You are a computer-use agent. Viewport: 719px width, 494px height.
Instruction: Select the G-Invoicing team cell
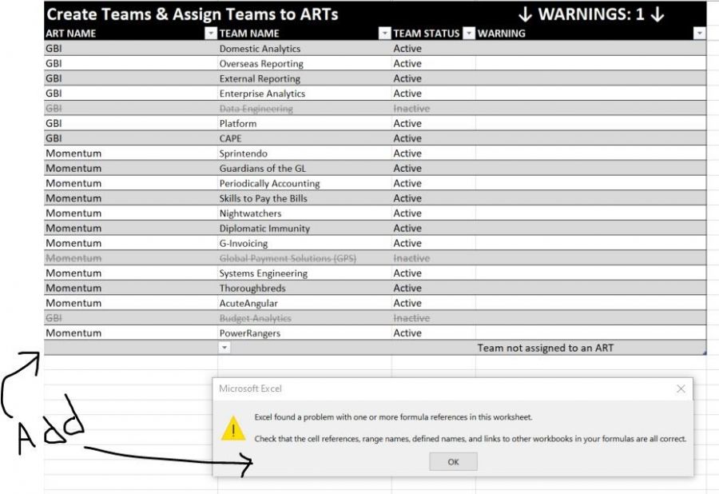click(304, 243)
